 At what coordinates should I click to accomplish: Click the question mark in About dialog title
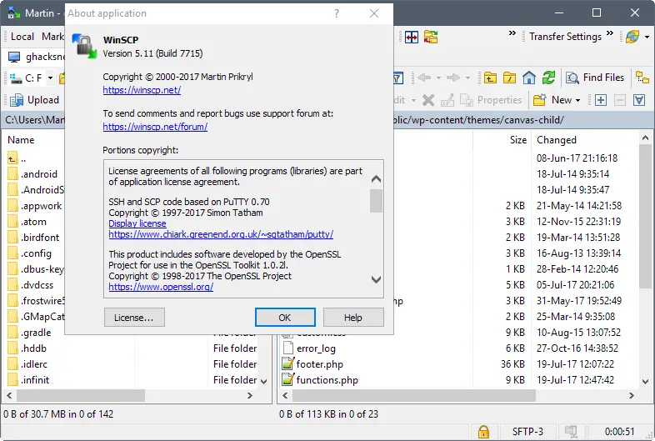(x=337, y=14)
